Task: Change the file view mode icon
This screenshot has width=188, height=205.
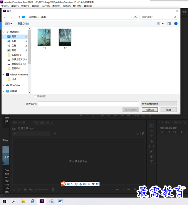Action: (x=159, y=24)
